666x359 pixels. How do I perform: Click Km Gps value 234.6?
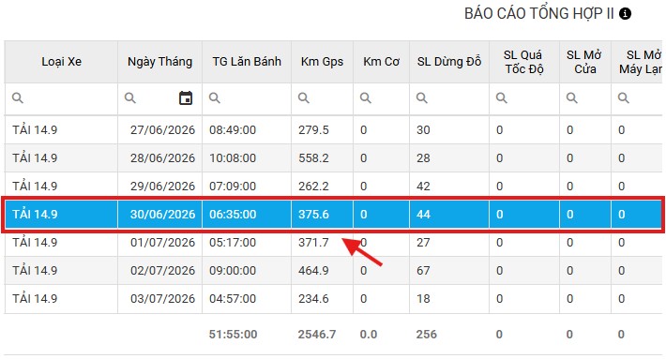coord(313,298)
